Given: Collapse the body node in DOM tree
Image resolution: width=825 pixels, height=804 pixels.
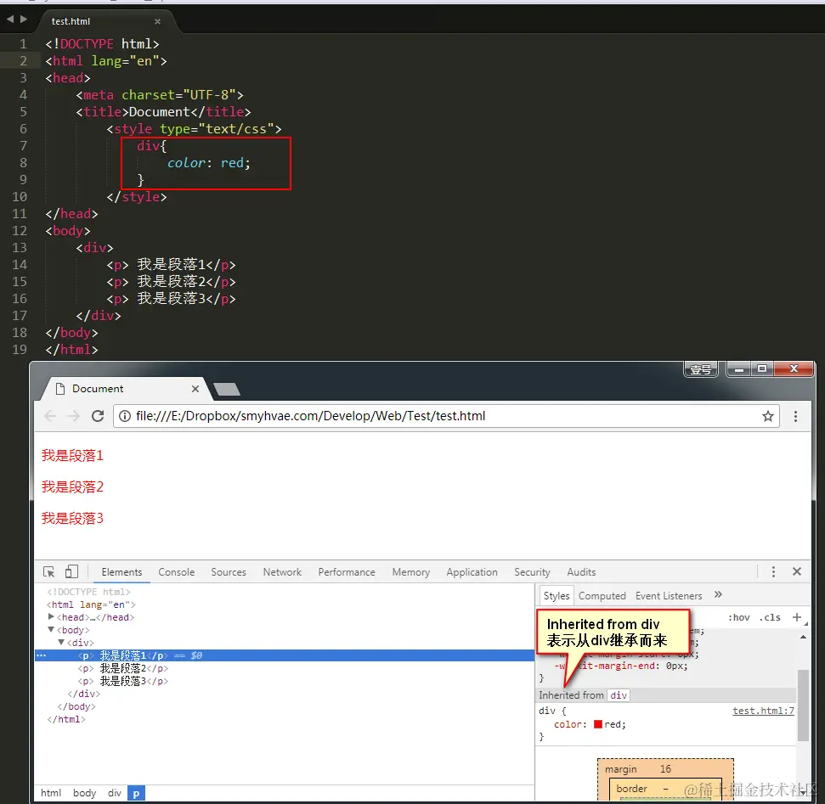Looking at the screenshot, I should coord(51,629).
